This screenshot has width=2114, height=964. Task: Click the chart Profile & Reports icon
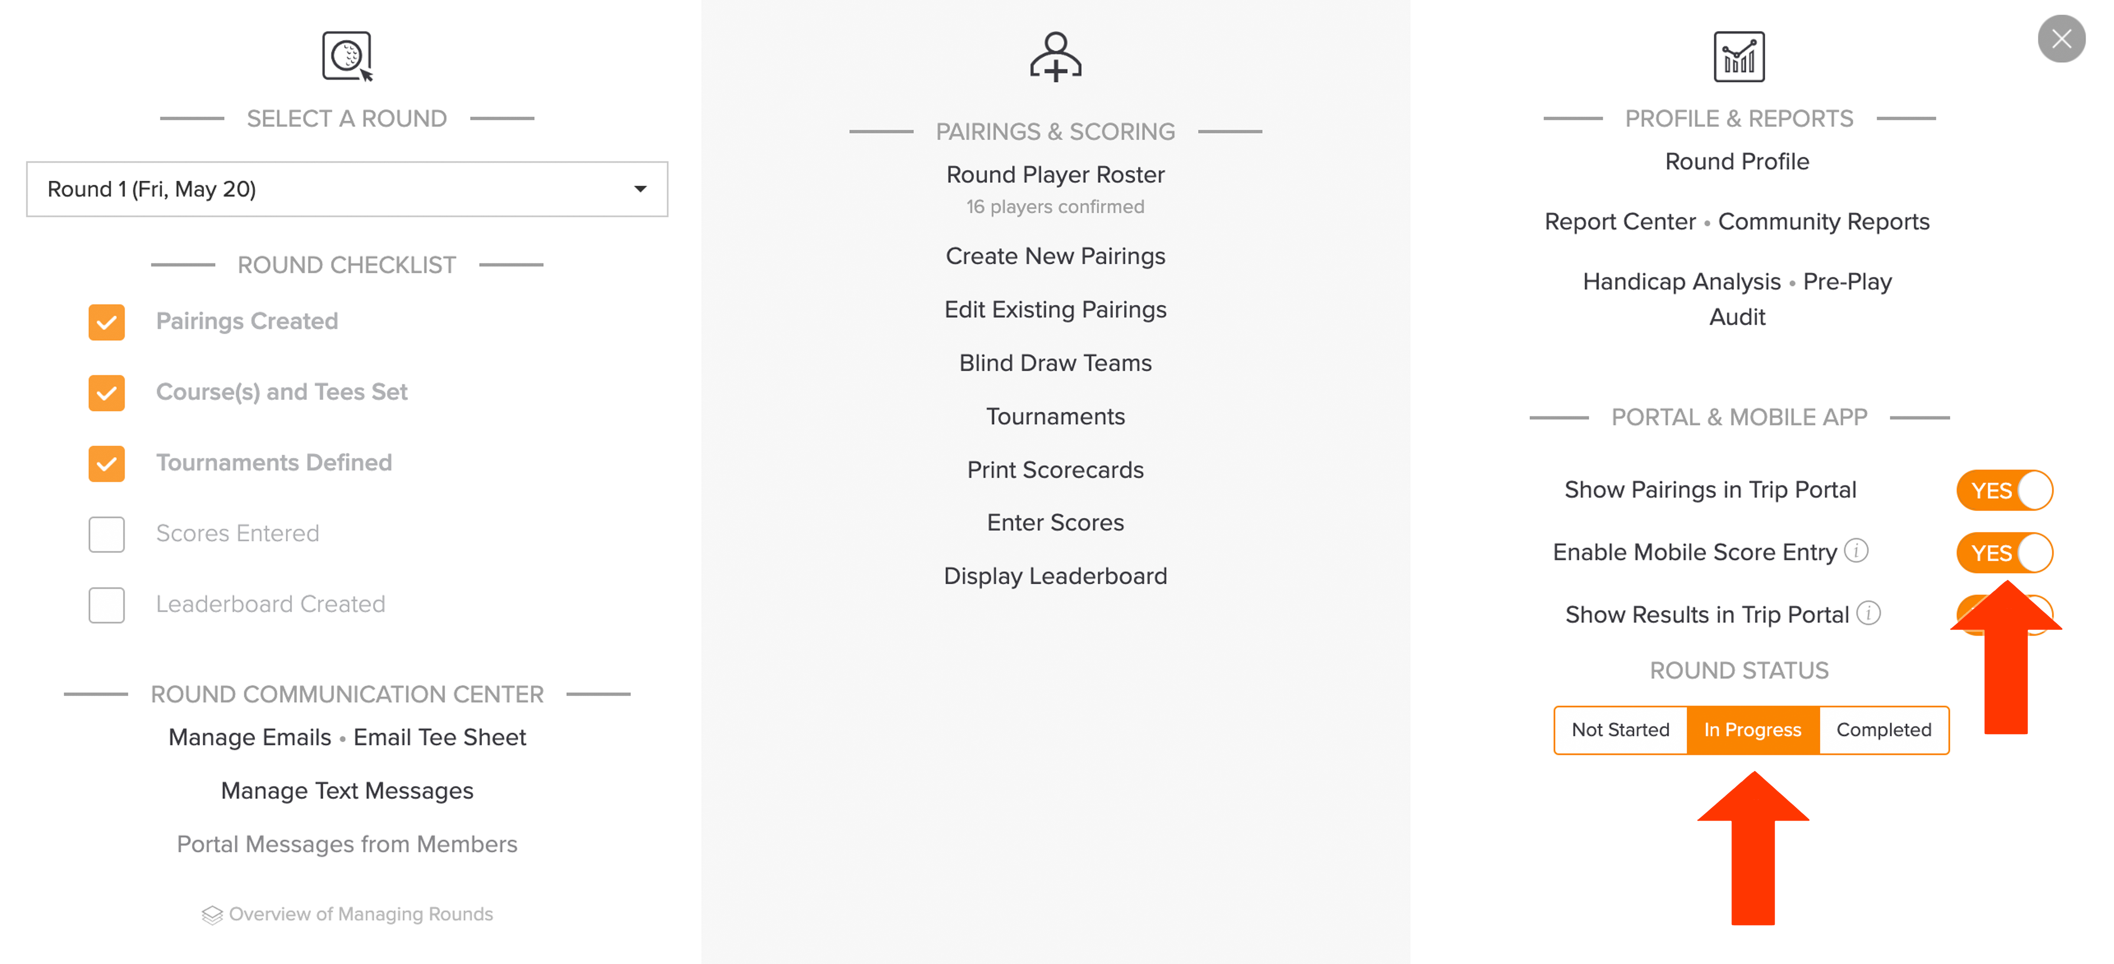click(1739, 56)
